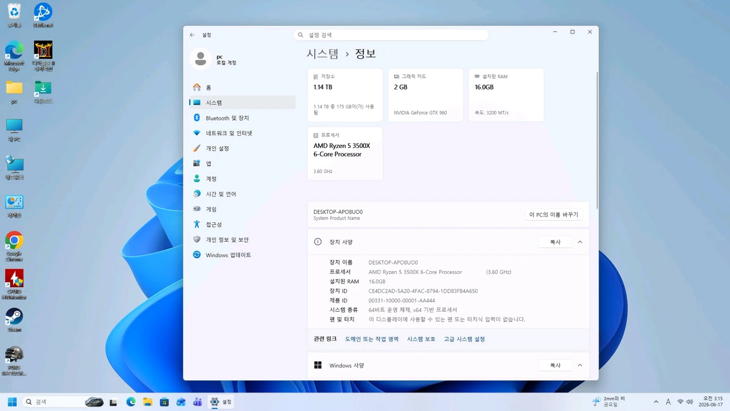Open the 앱 settings page
Screen dimensions: 730x411
[x=242, y=163]
